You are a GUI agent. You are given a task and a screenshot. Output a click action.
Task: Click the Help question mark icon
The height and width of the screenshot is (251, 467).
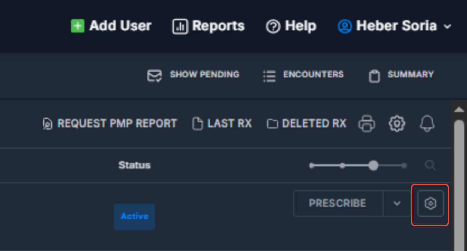pos(273,26)
